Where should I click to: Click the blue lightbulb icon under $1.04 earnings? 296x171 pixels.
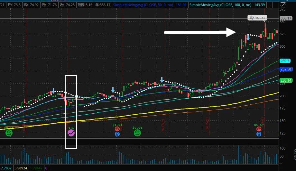coord(117,134)
